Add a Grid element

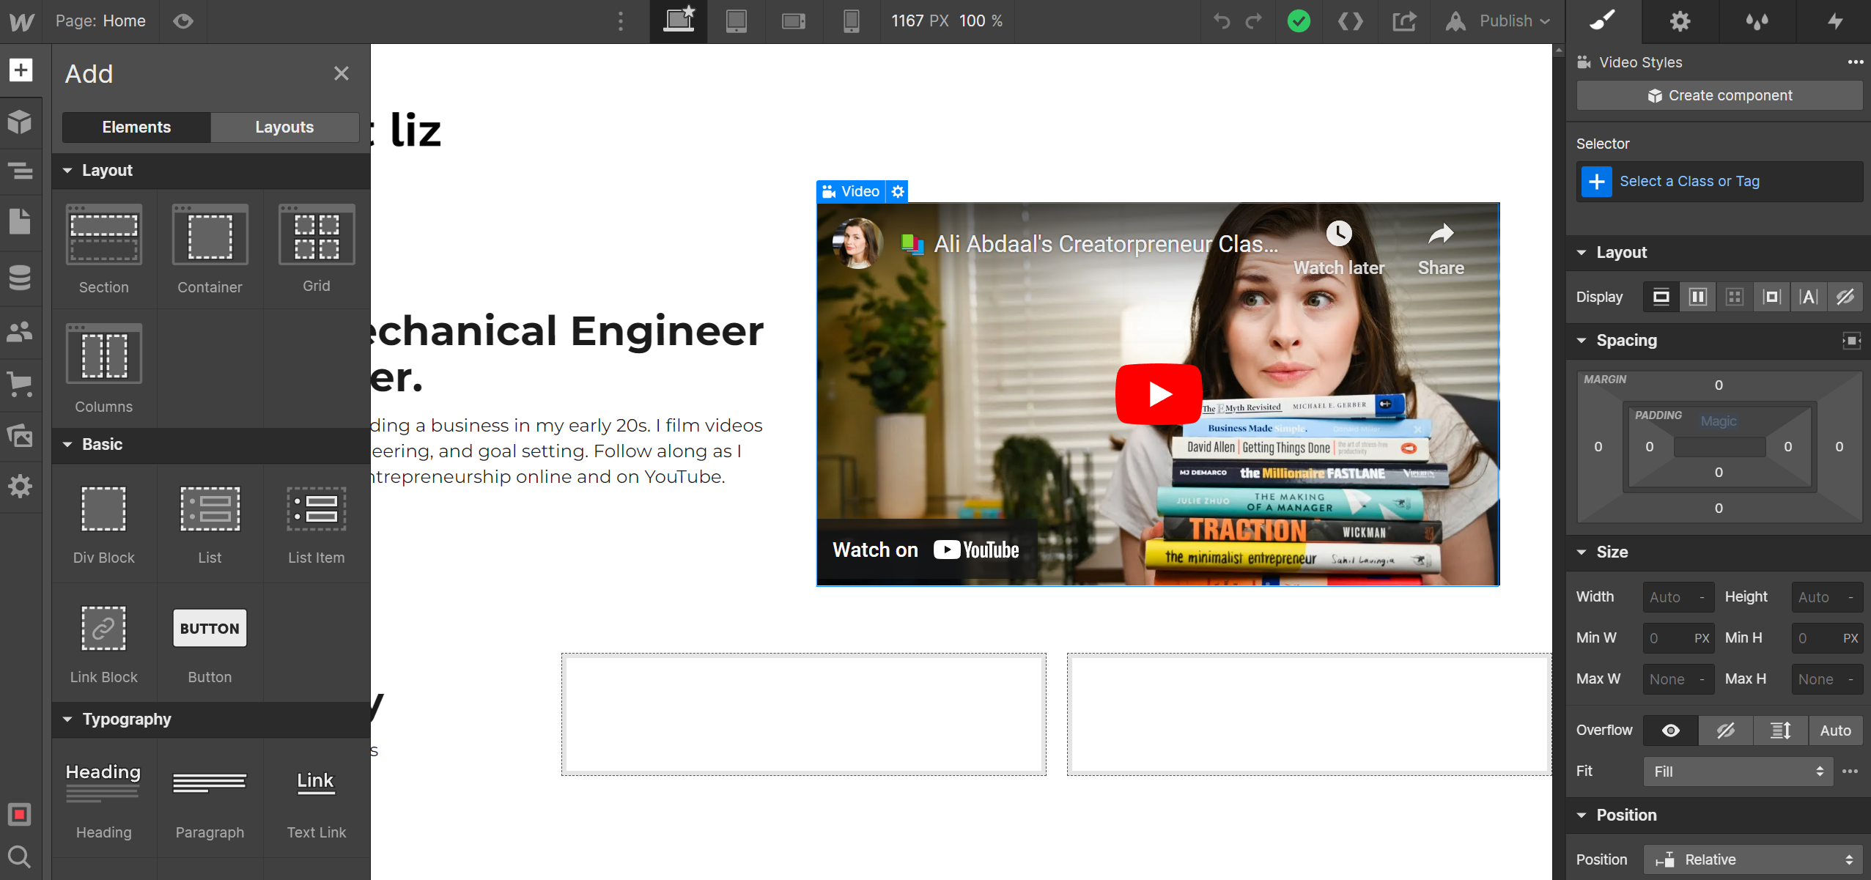[x=317, y=249]
